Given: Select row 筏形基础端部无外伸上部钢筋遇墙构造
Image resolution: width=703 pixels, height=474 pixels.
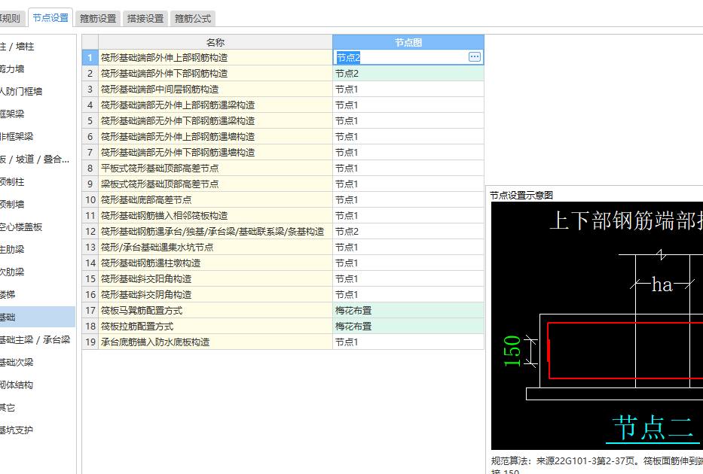Looking at the screenshot, I should (x=215, y=136).
